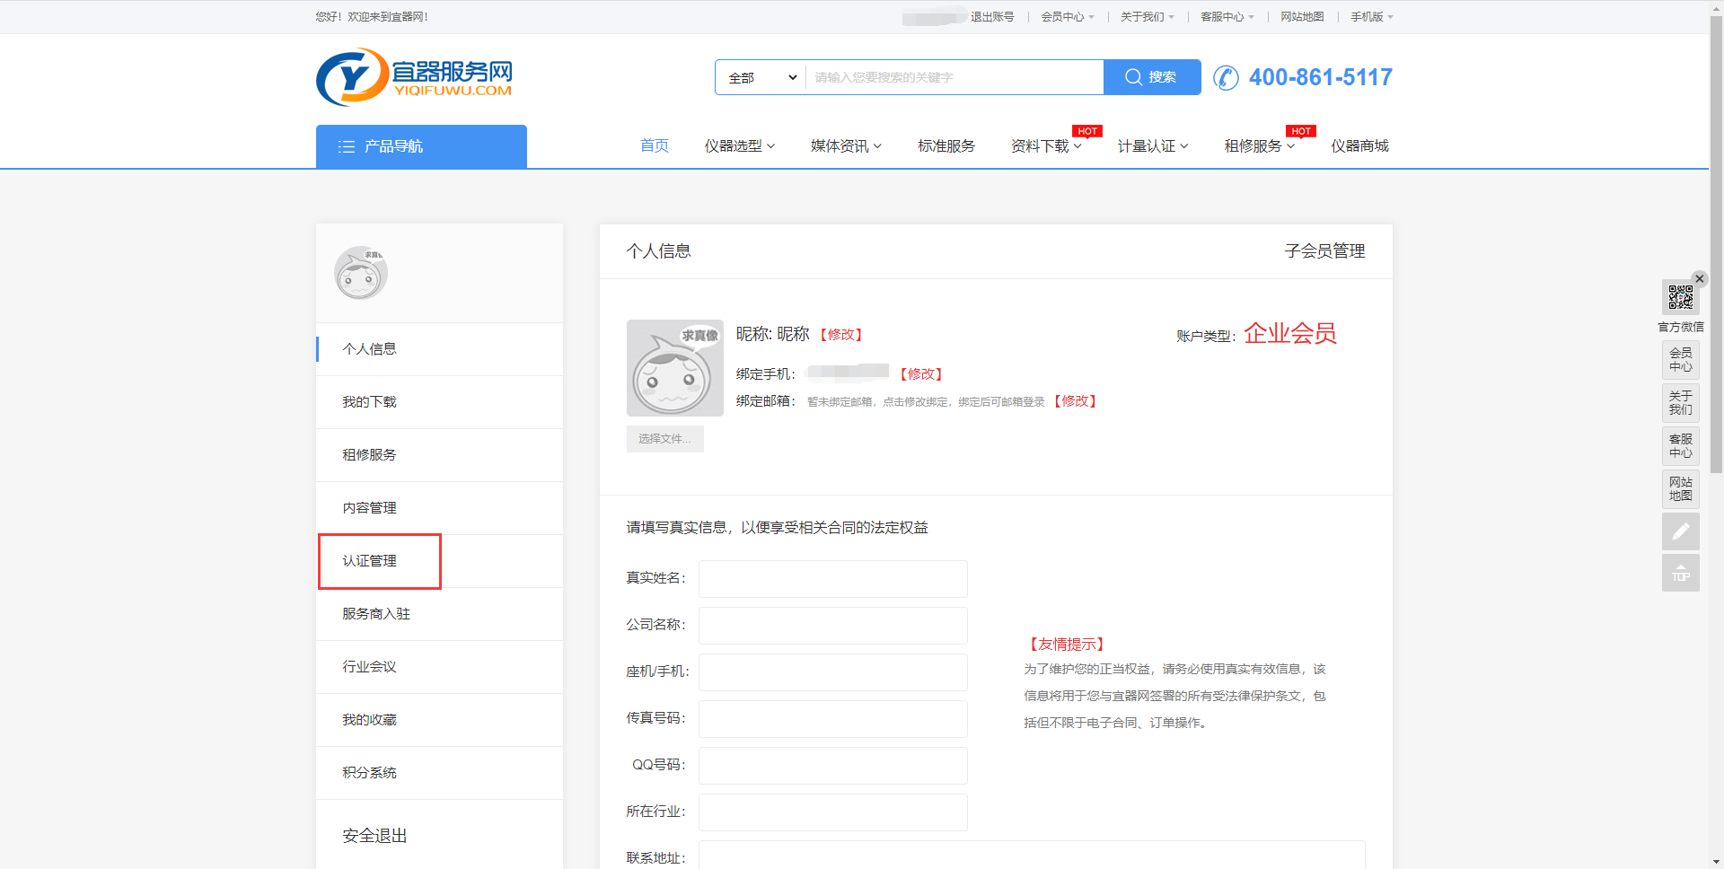Expand top bar 会员中心 dropdown
Screen dimensions: 1724x869
(x=1068, y=17)
